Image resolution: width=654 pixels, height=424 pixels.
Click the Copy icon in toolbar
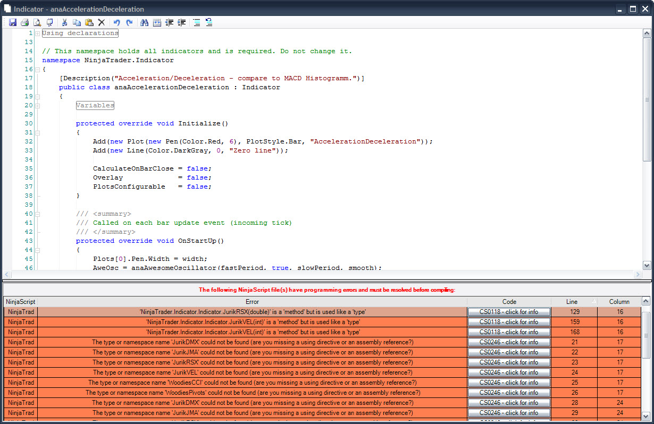(x=77, y=22)
